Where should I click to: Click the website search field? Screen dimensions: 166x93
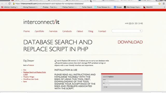[127, 31]
